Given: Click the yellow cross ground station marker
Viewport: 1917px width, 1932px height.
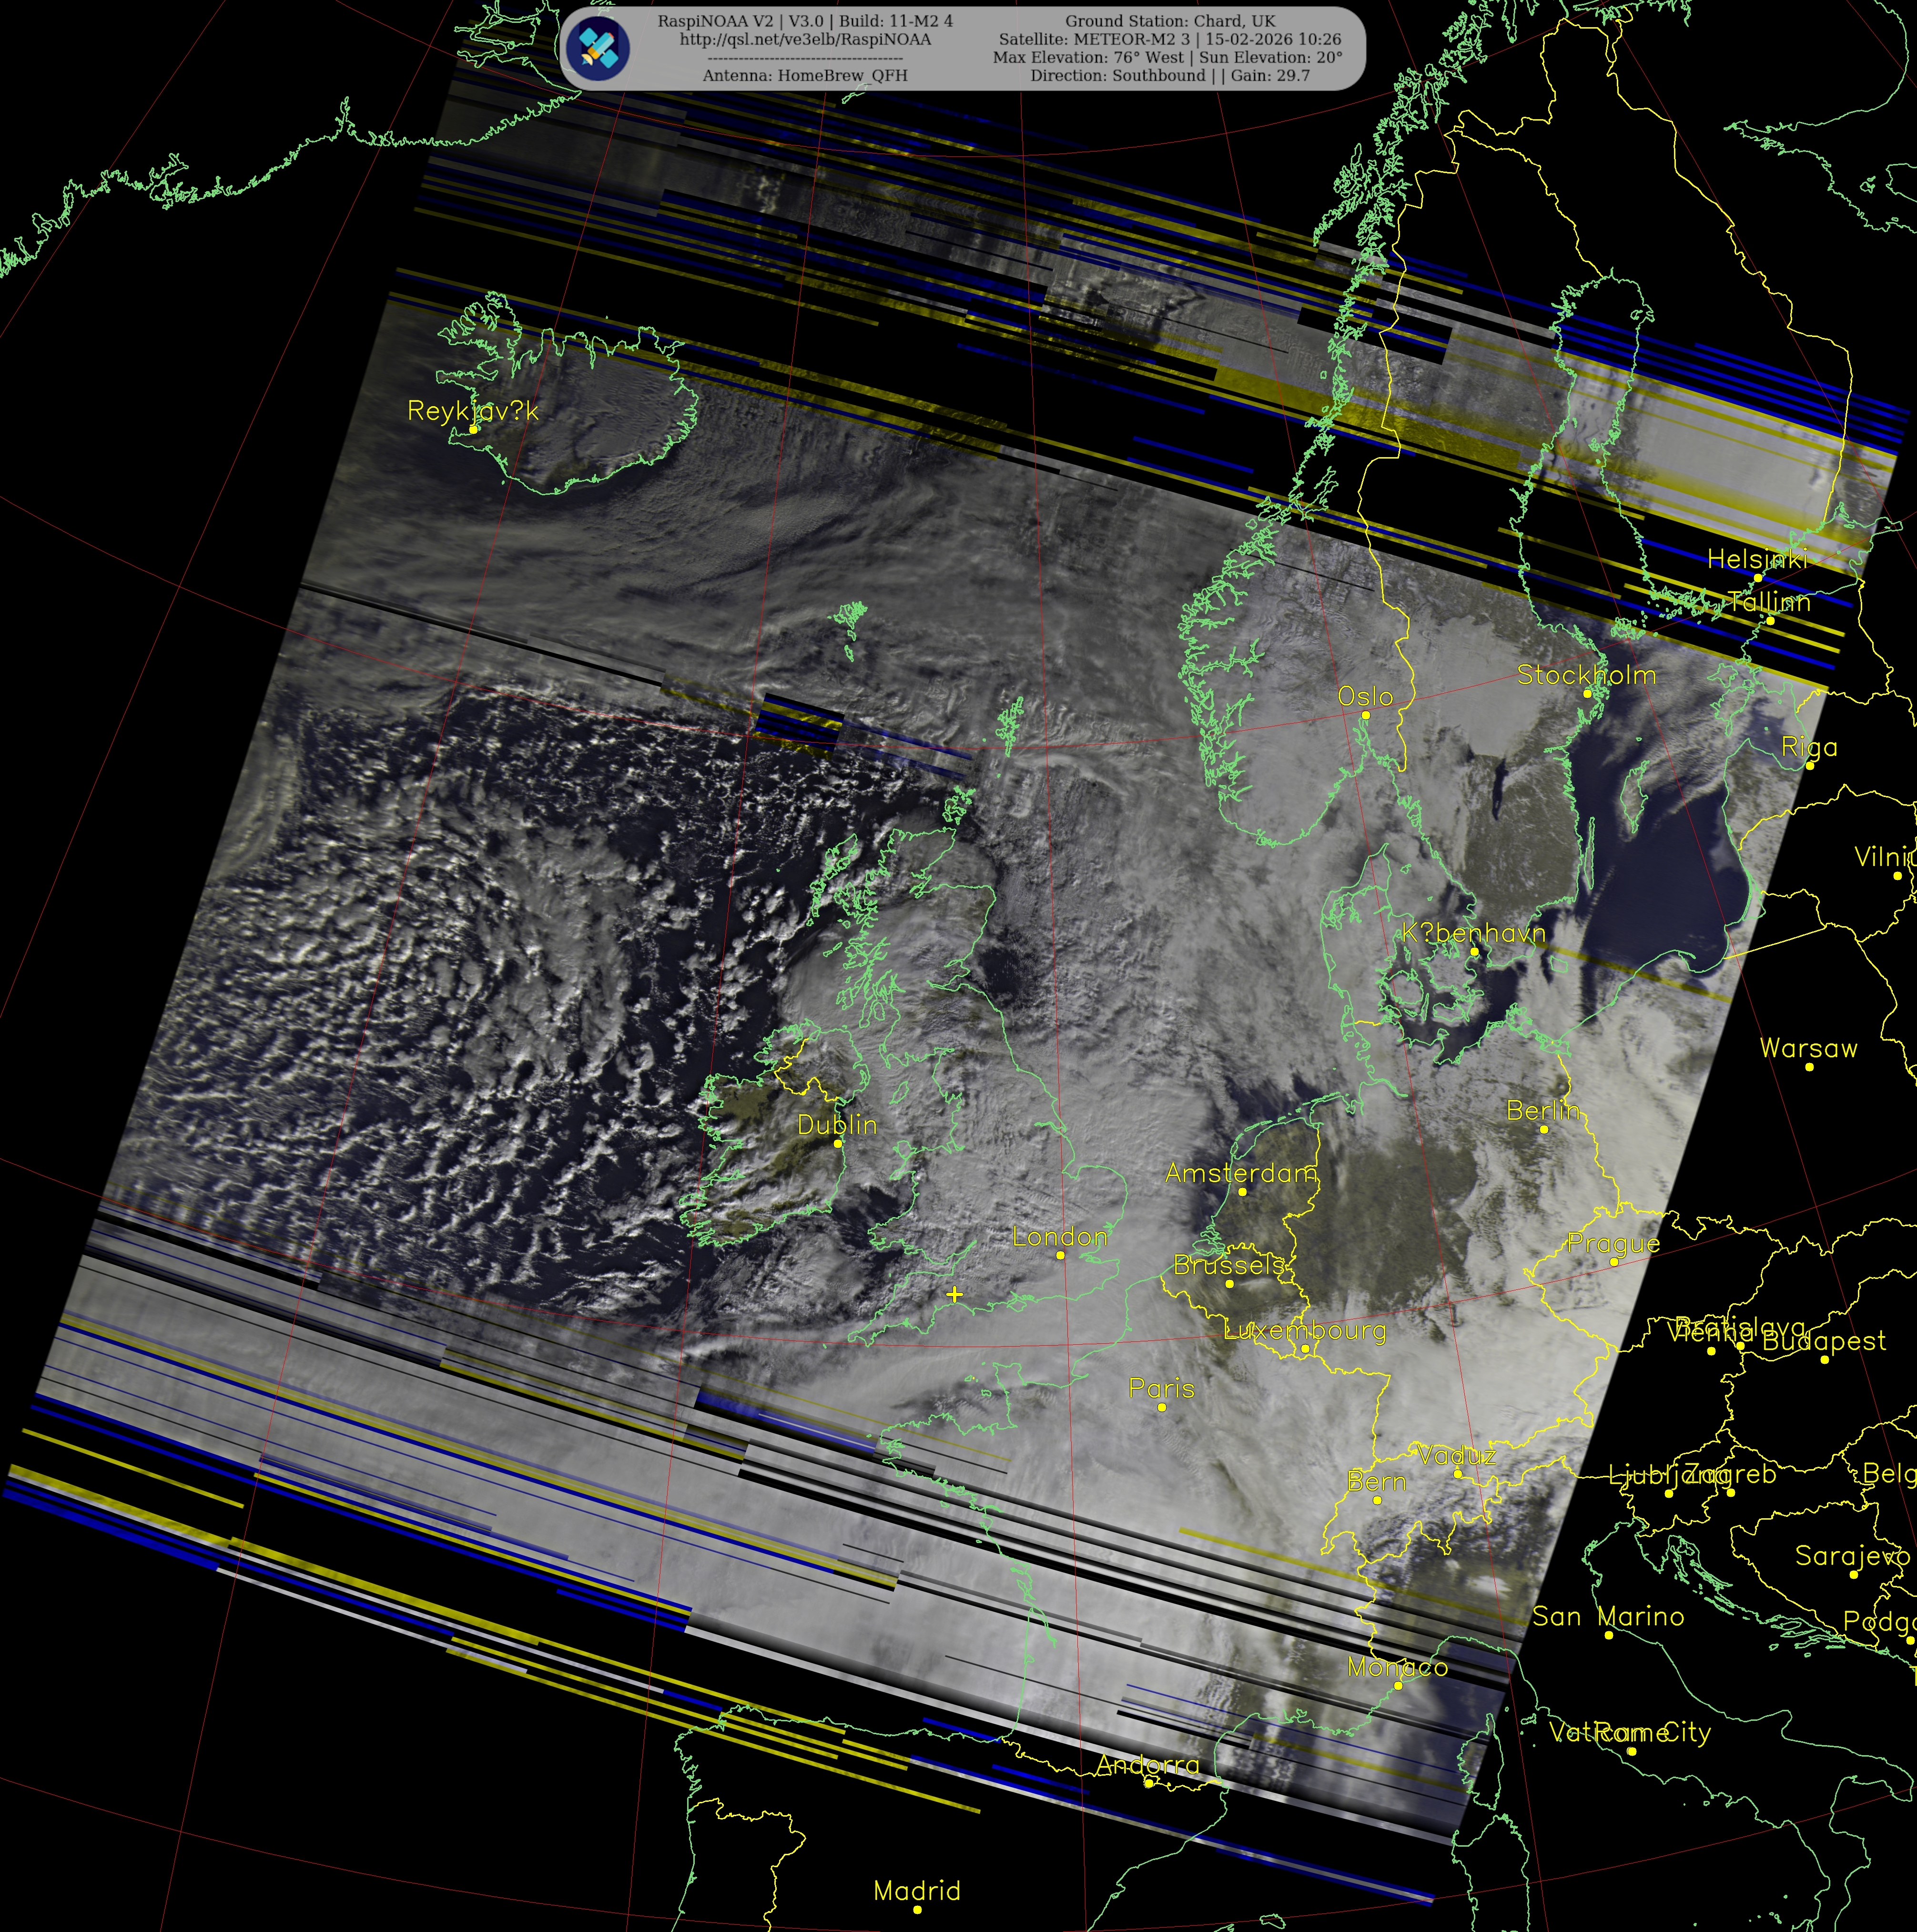Looking at the screenshot, I should pyautogui.click(x=954, y=1294).
